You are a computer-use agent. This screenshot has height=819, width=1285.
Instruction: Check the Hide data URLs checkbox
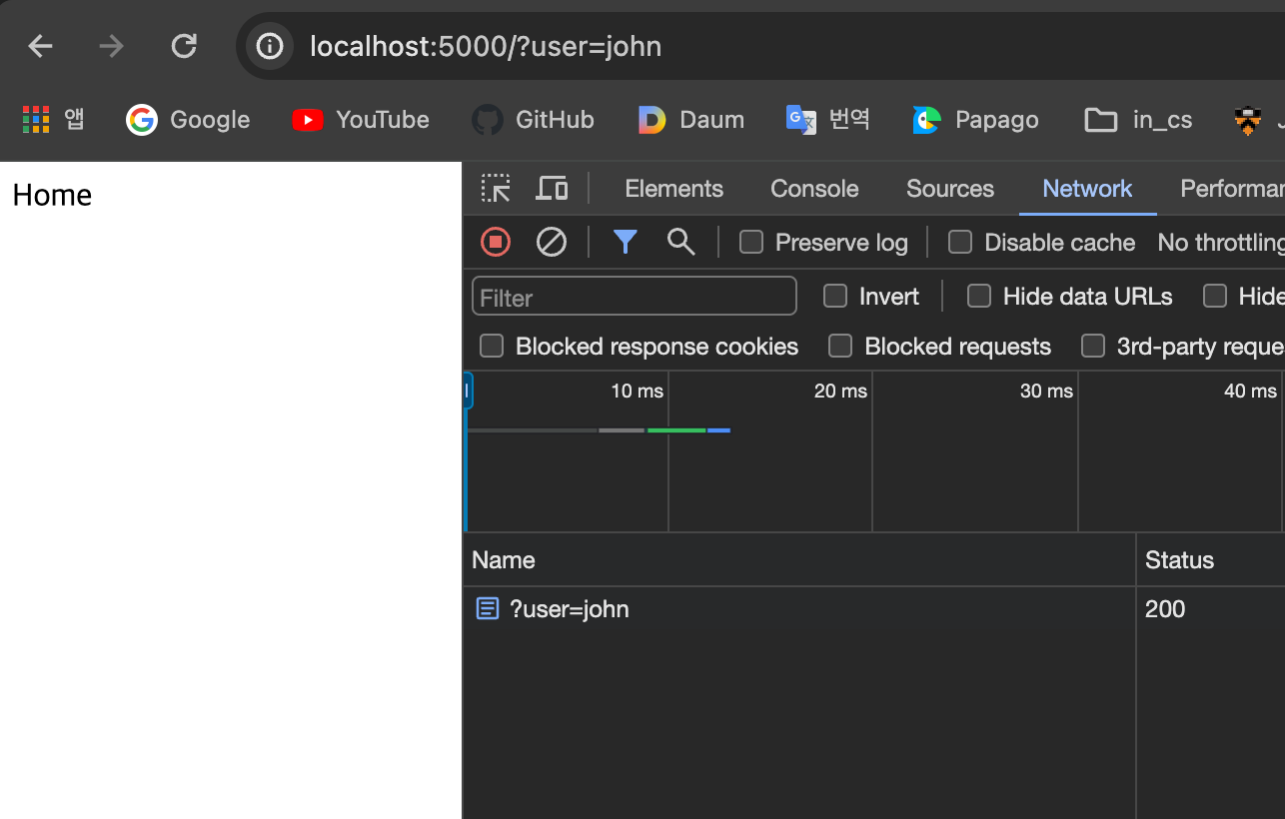click(x=979, y=296)
